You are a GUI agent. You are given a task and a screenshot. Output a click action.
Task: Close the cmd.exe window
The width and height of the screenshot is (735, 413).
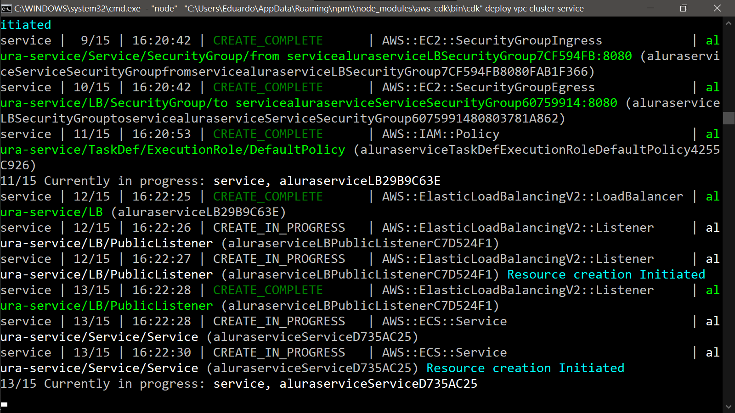[718, 8]
